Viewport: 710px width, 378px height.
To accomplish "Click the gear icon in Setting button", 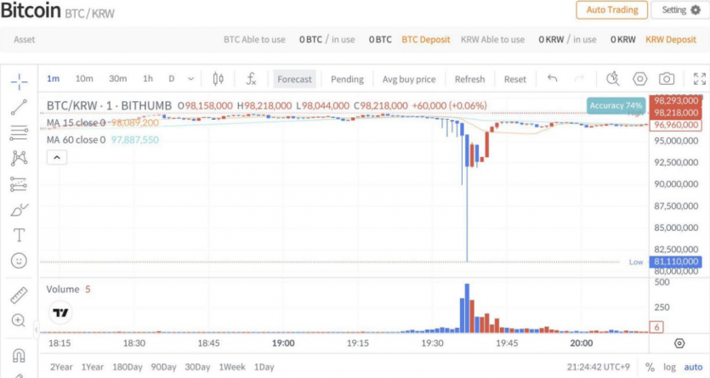I will coord(696,10).
